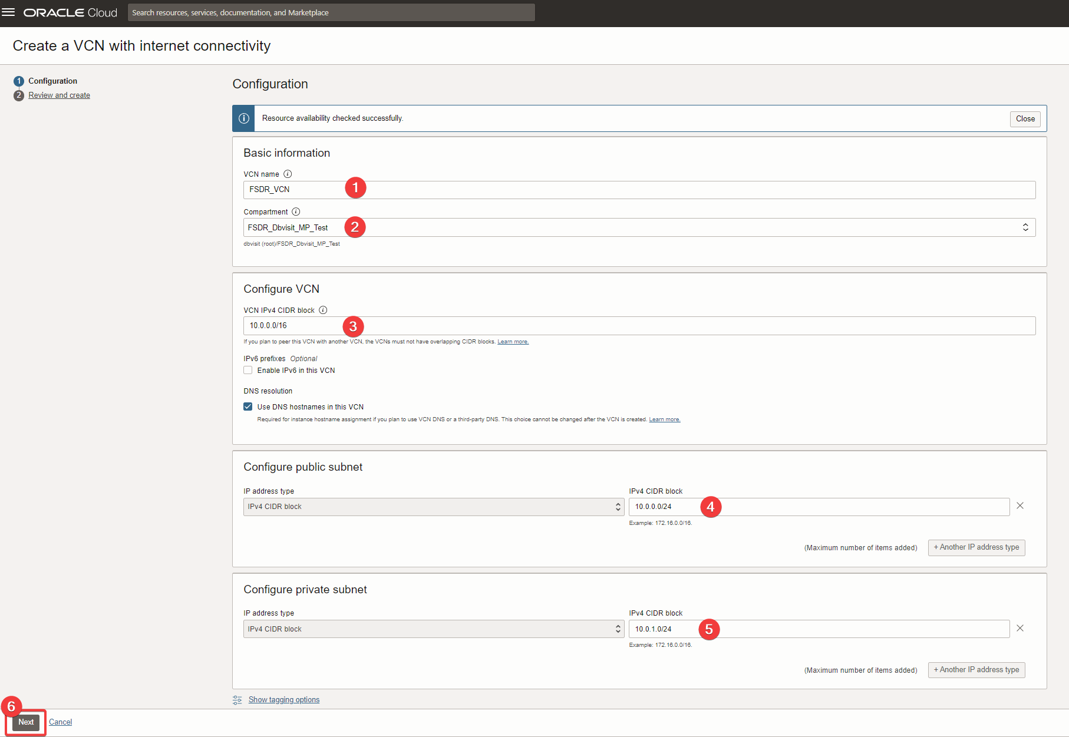Close the resource availability banner
Image resolution: width=1069 pixels, height=737 pixels.
[1025, 118]
